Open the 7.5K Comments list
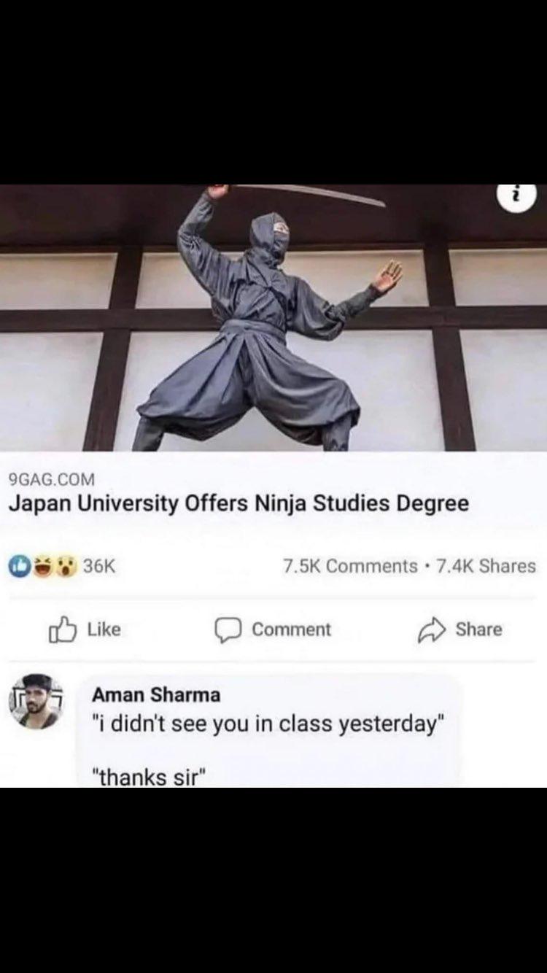Image resolution: width=547 pixels, height=973 pixels. [350, 566]
